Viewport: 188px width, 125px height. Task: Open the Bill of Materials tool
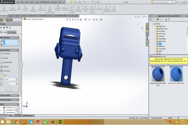78,9
